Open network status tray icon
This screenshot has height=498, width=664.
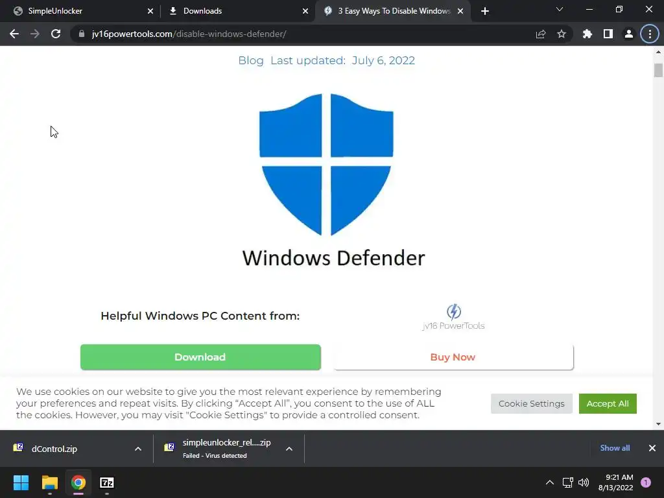568,482
